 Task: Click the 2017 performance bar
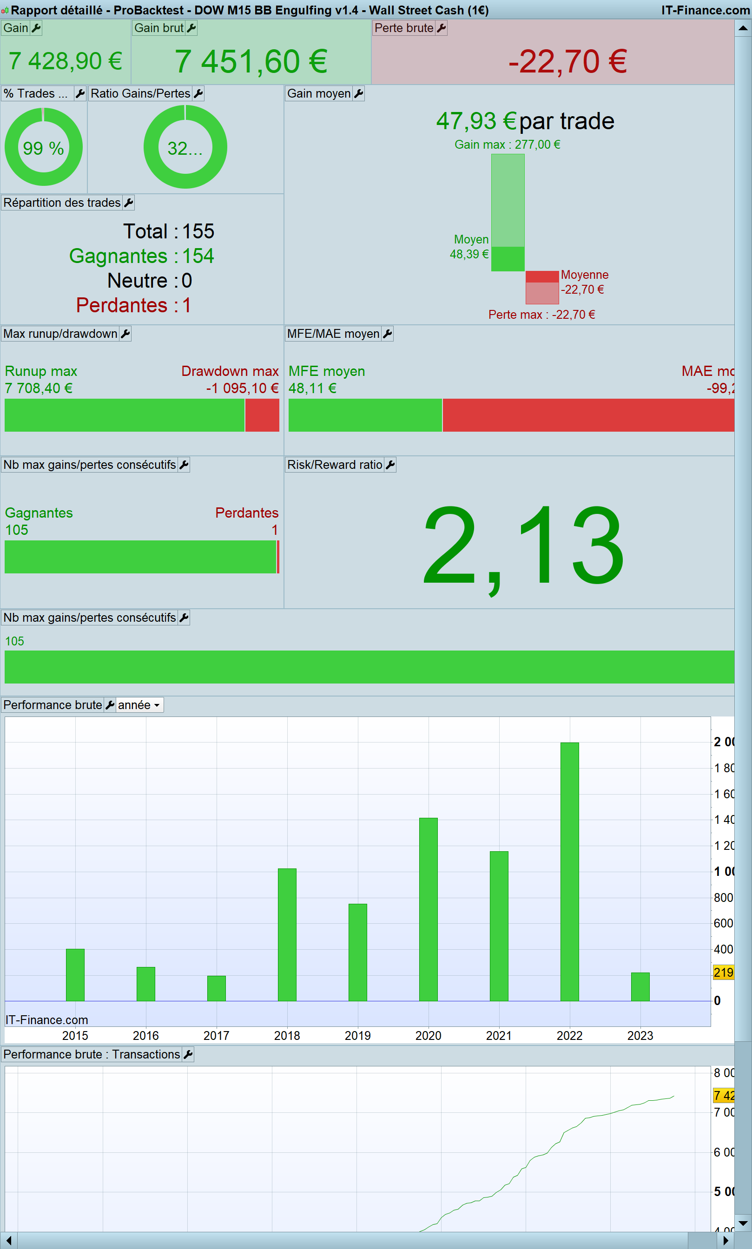pyautogui.click(x=217, y=988)
